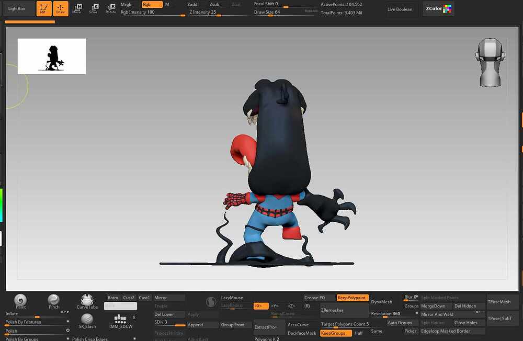Choose the SK_Slash brush icon
523x341 pixels.
(87, 321)
